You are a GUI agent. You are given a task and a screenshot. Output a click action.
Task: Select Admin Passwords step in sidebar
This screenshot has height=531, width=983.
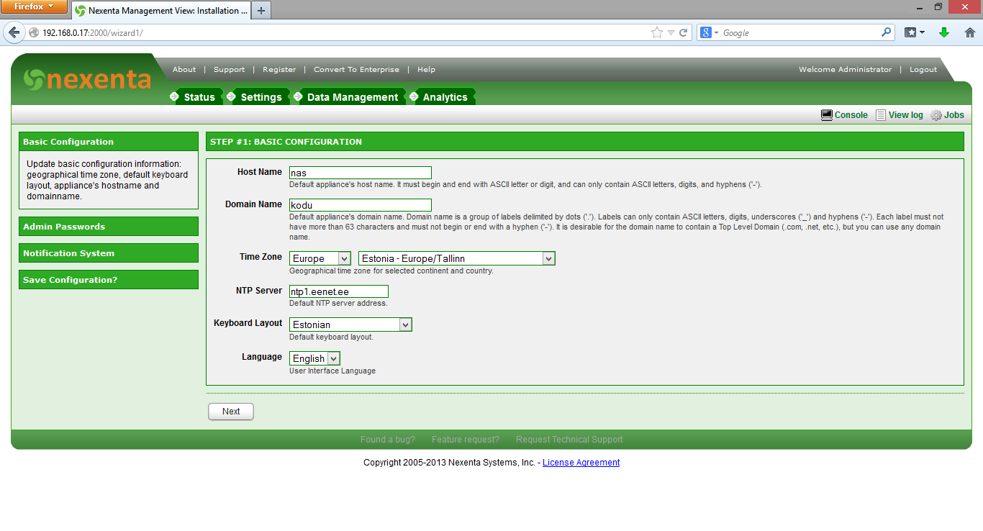[109, 227]
